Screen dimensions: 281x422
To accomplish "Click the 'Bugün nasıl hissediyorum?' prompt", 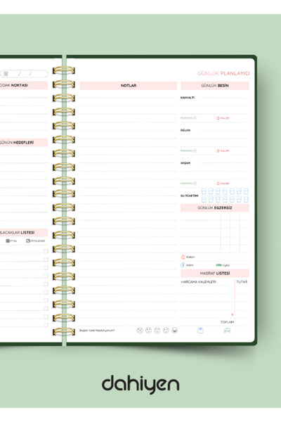I will point(97,331).
